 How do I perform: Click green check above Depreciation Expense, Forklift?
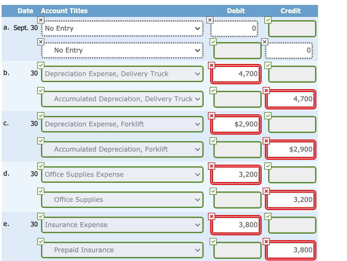tap(41, 116)
